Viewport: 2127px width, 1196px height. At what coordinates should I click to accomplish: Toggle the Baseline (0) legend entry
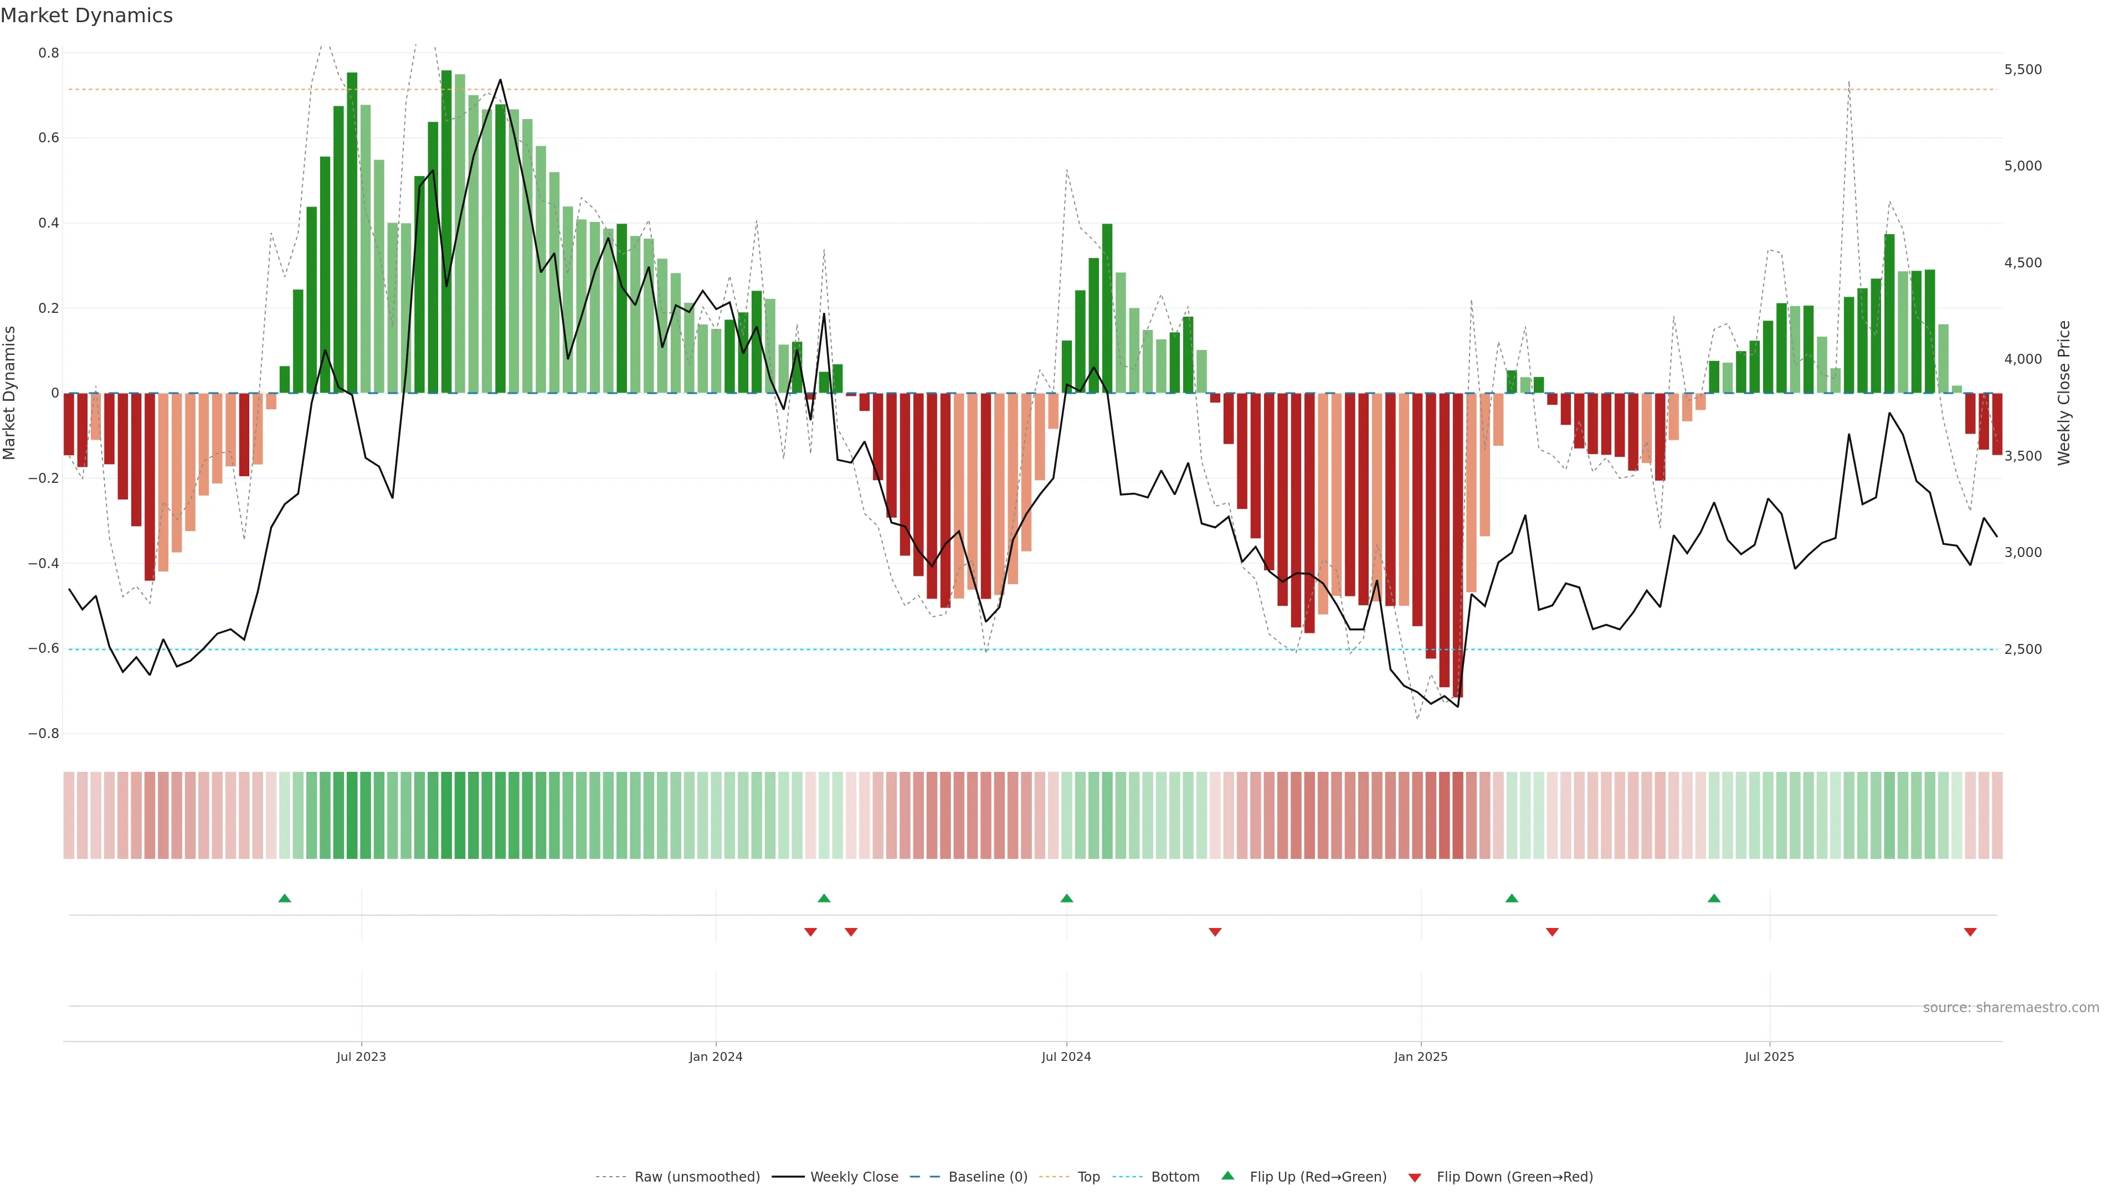[988, 1177]
